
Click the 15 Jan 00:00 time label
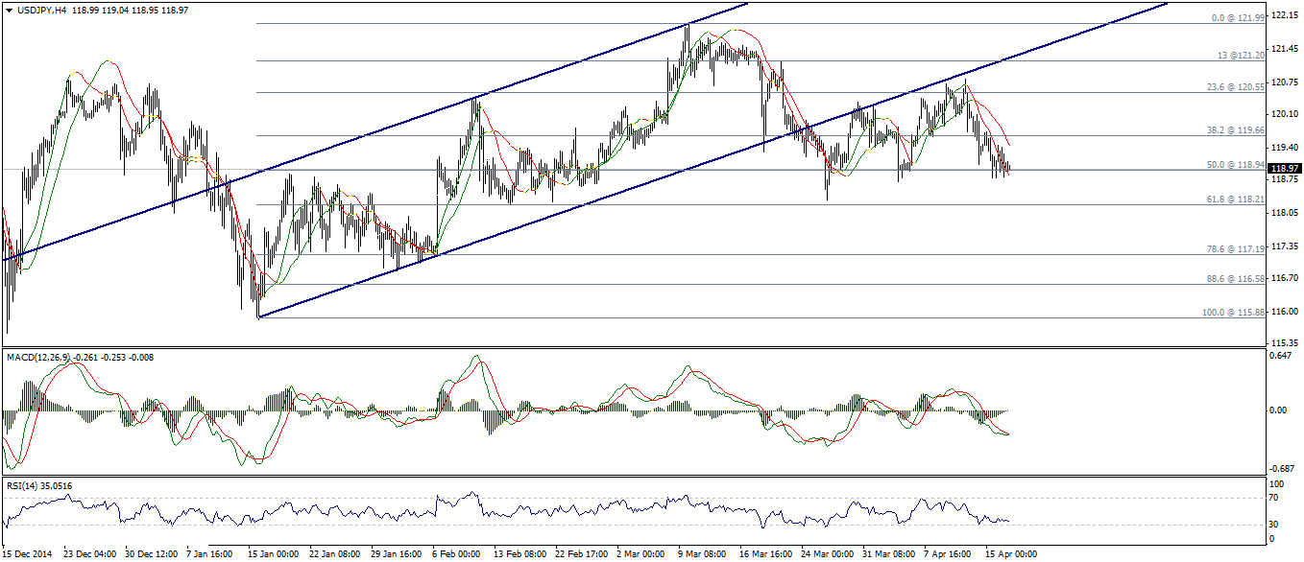(273, 553)
